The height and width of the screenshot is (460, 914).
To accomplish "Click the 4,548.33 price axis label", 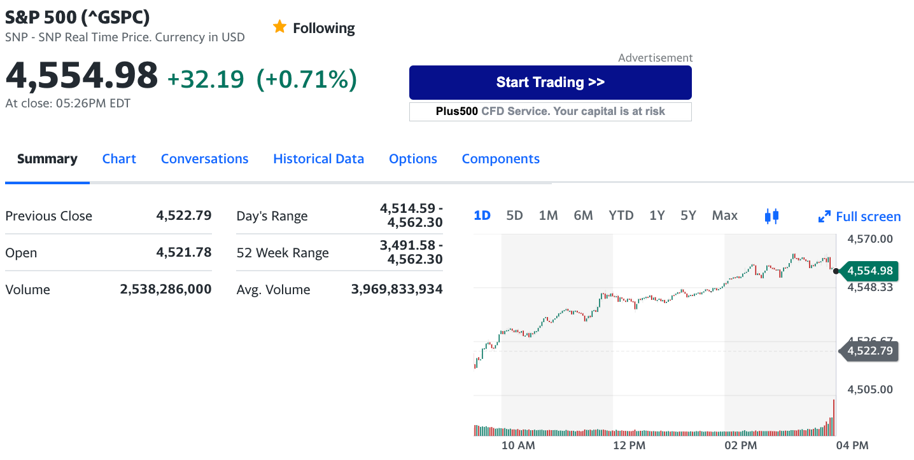I will (870, 287).
